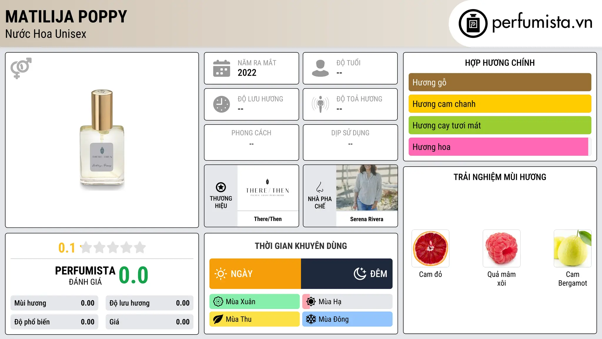
Task: Click the THỜI GIAN KHUYÊN DÙNG heading
Action: pos(301,246)
